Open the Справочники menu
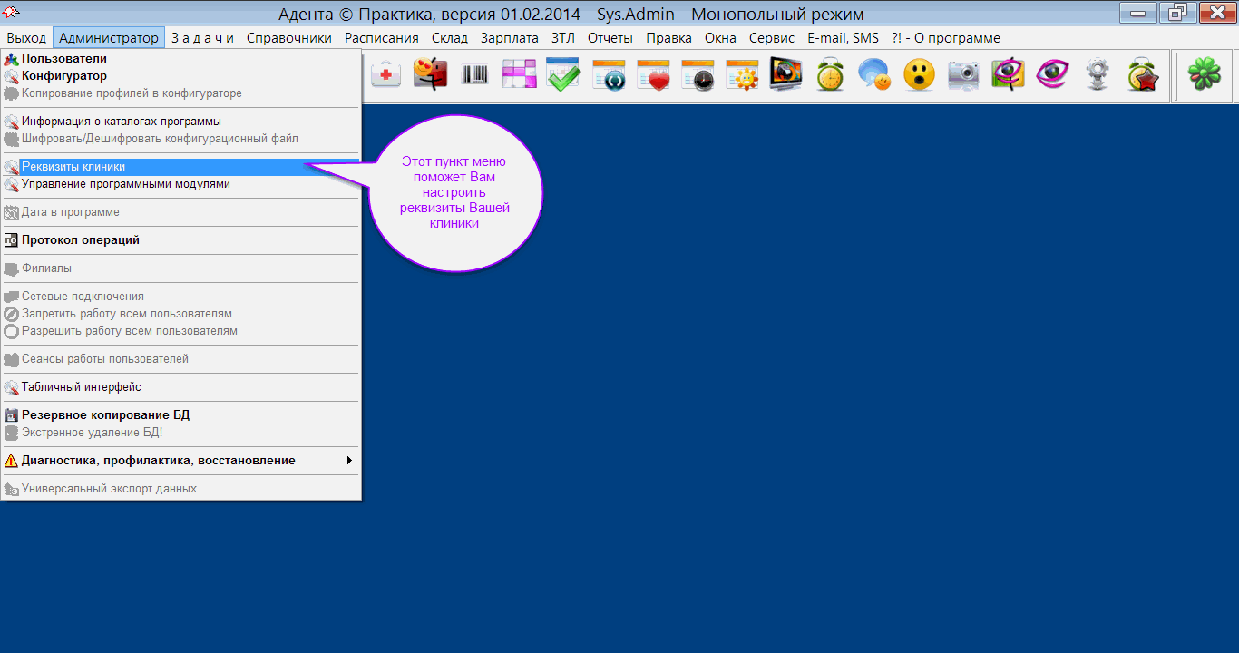Image resolution: width=1239 pixels, height=653 pixels. pos(289,38)
